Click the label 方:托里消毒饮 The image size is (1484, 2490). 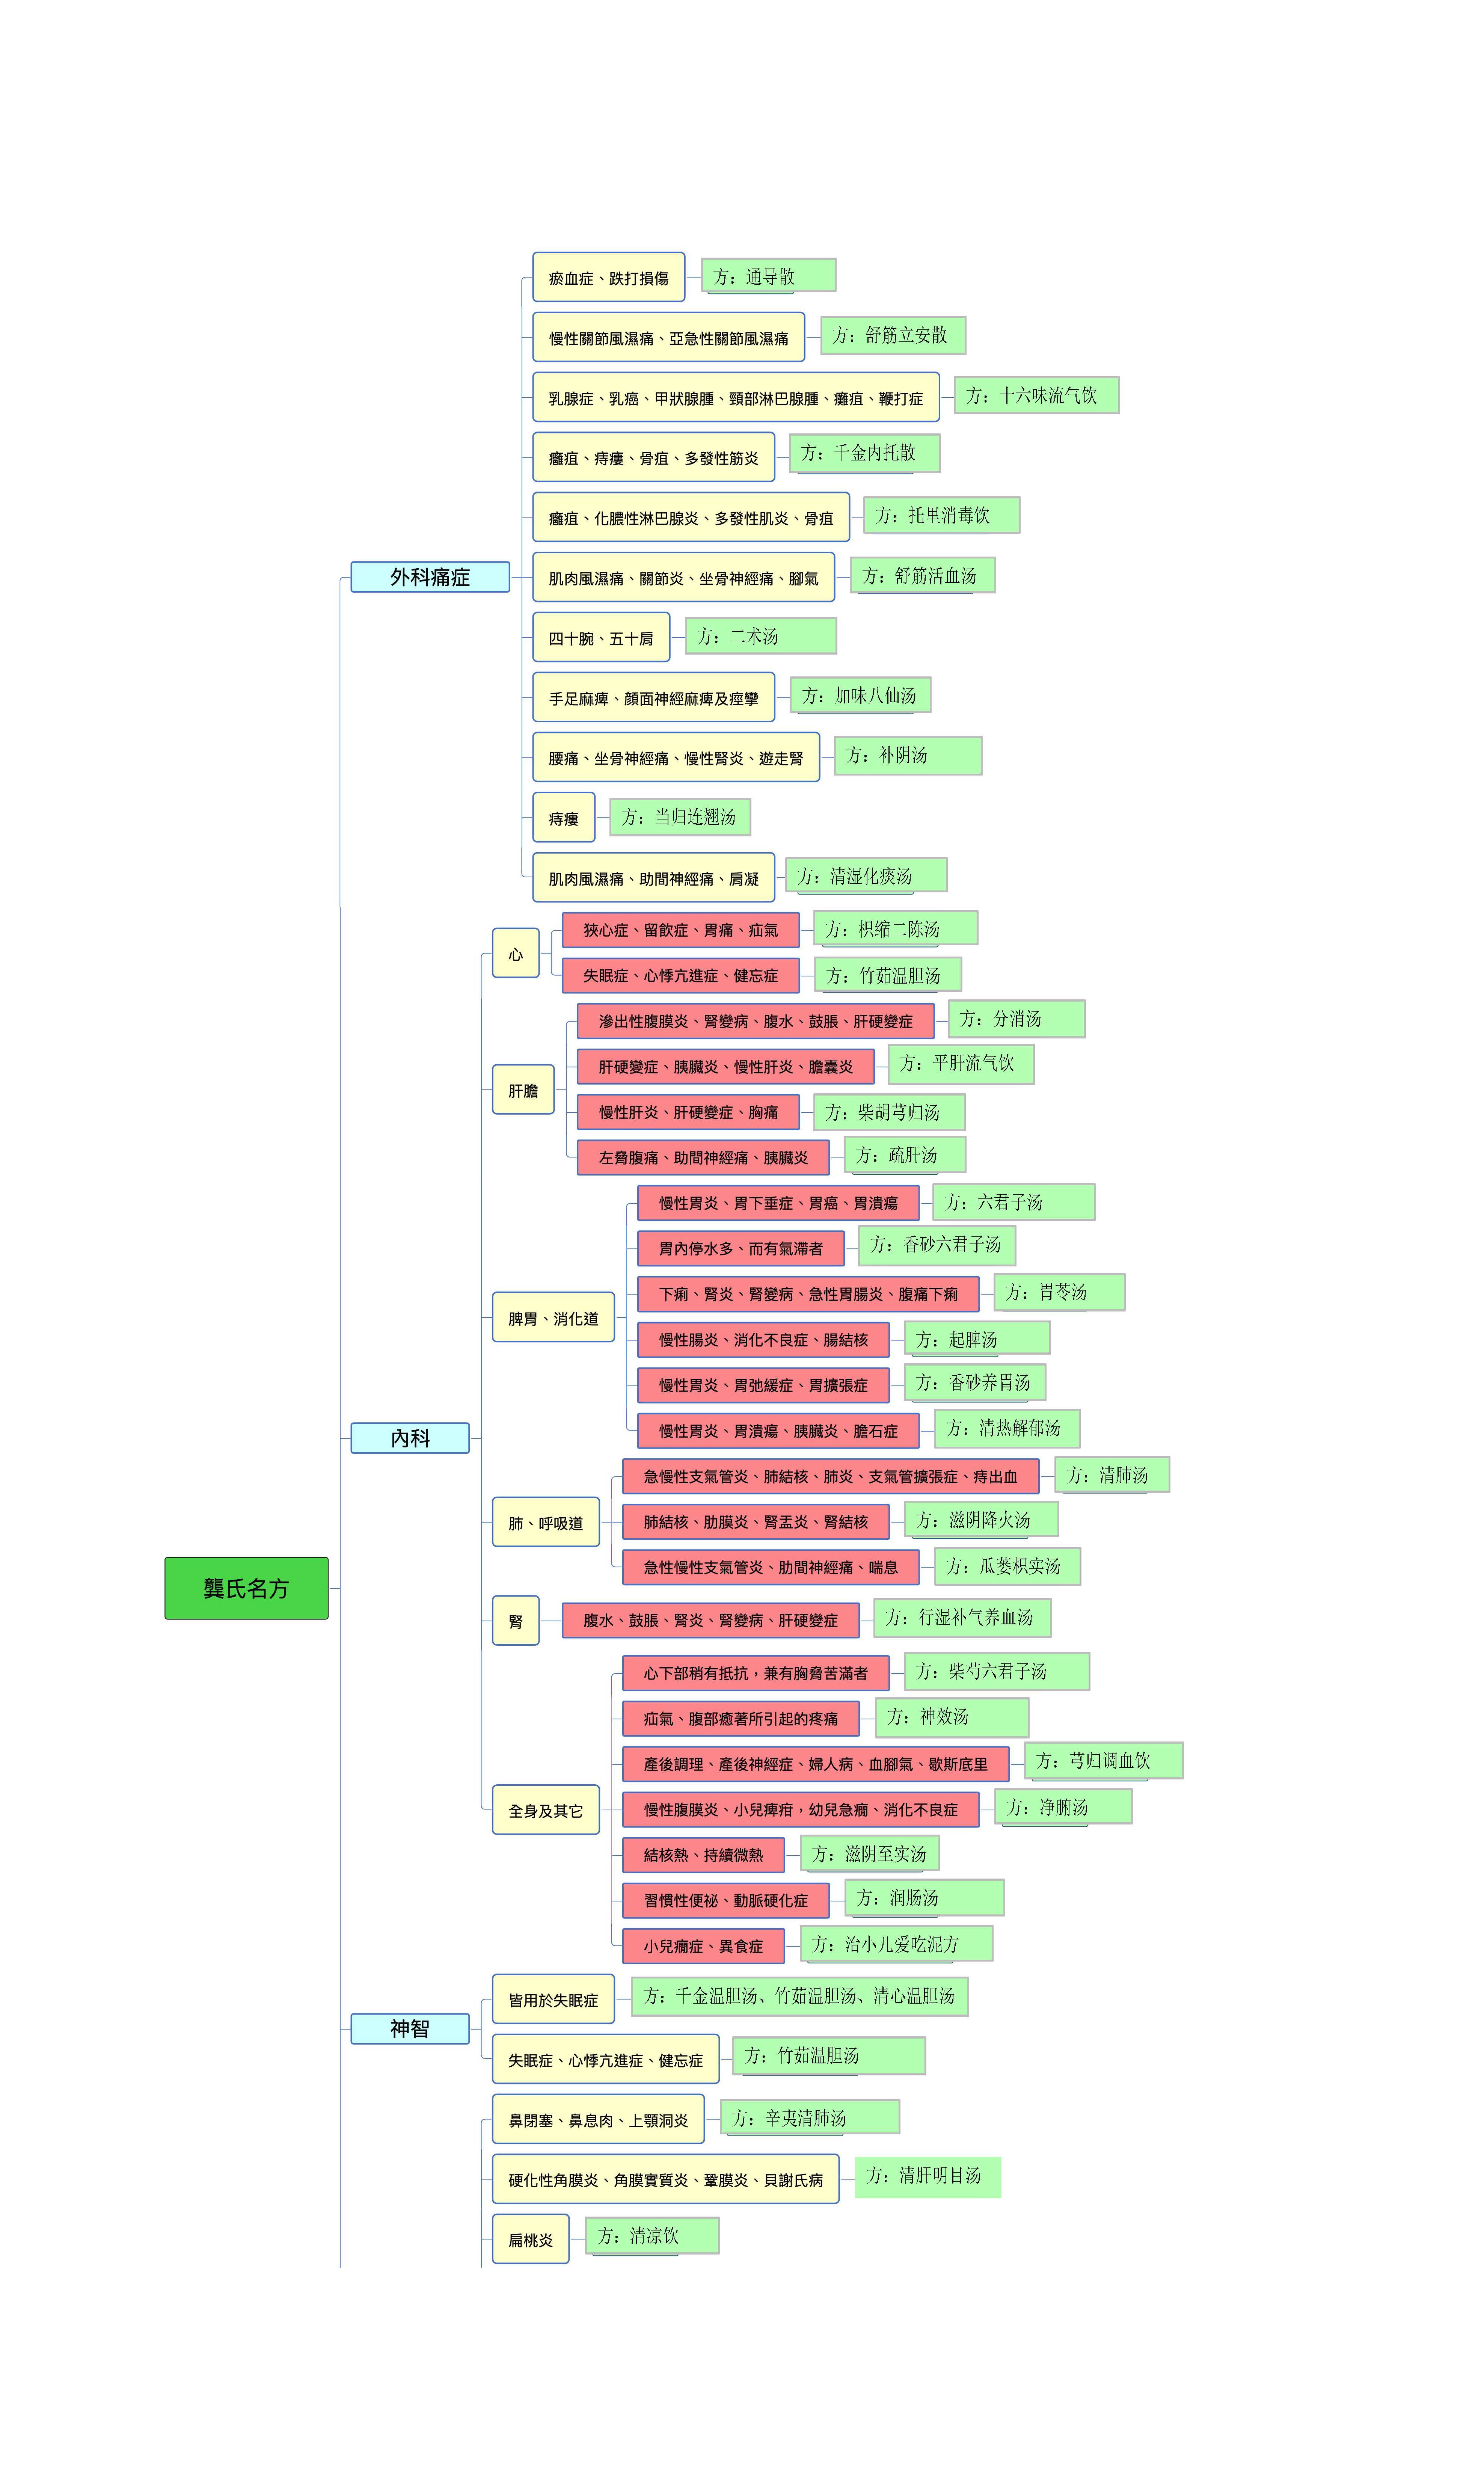942,515
